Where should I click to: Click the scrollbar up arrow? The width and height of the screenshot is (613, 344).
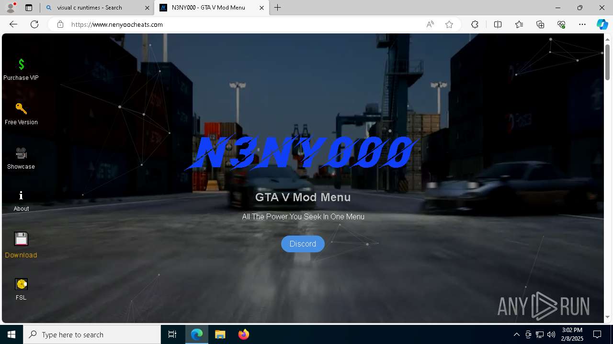point(607,39)
